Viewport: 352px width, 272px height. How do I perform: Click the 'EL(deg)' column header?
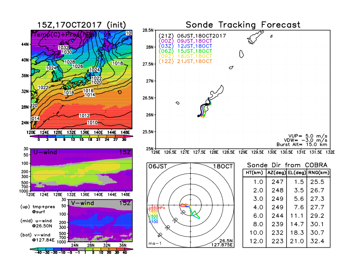coord(297,173)
